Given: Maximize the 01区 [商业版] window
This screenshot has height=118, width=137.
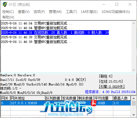Looking at the screenshot, I should [x=117, y=4].
